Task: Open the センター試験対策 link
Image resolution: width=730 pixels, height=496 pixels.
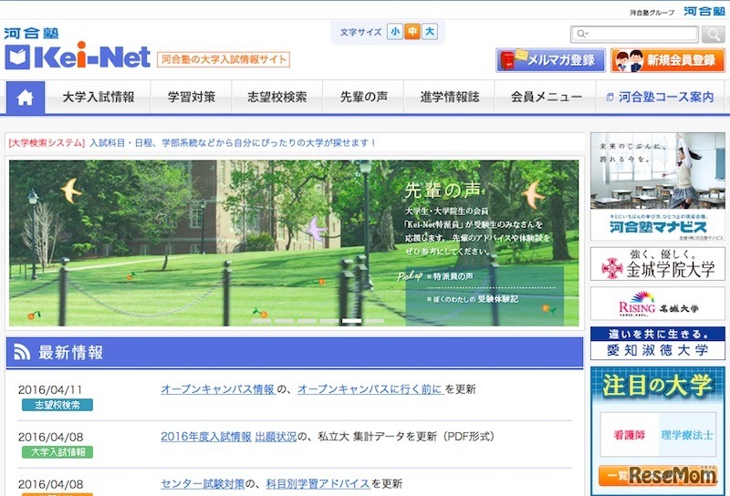Action: [203, 484]
